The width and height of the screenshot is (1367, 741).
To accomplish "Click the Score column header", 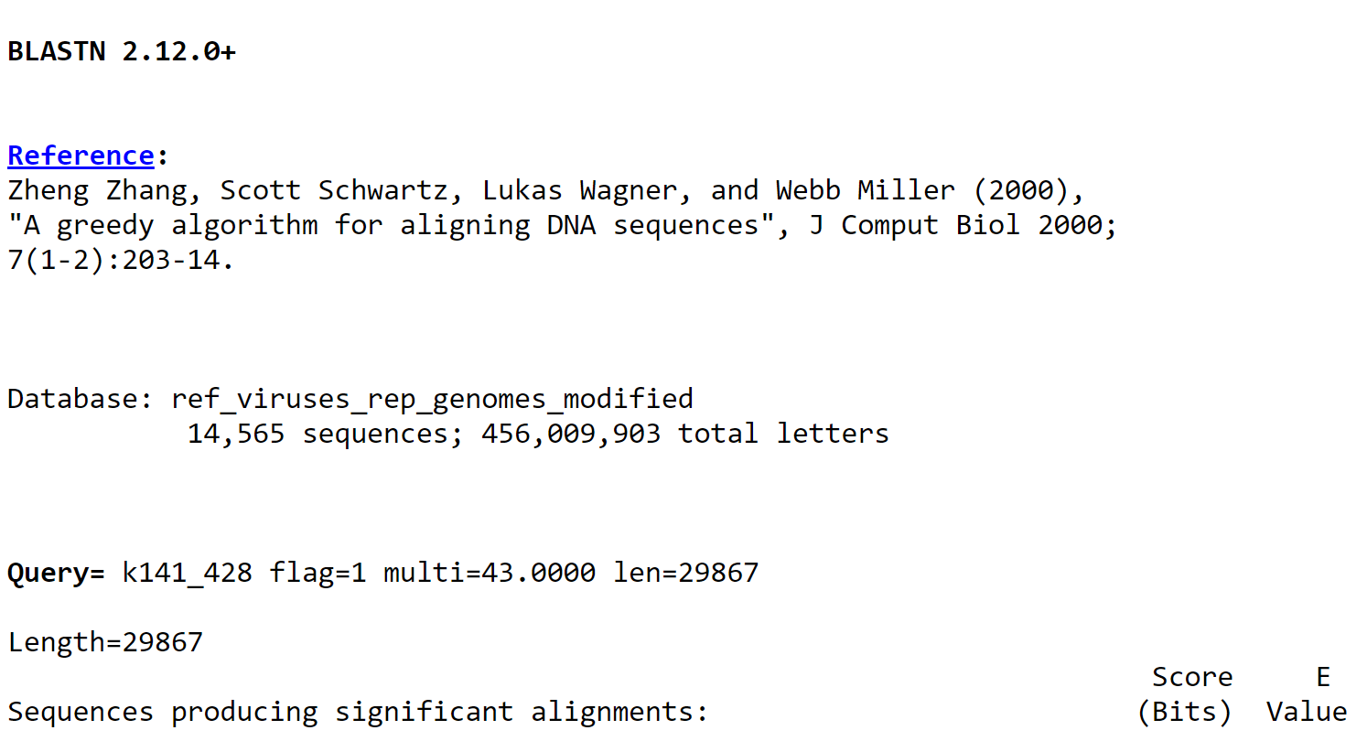I will tap(1191, 677).
